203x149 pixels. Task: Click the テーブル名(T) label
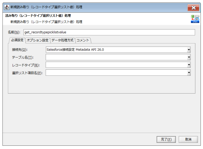[x=23, y=57]
